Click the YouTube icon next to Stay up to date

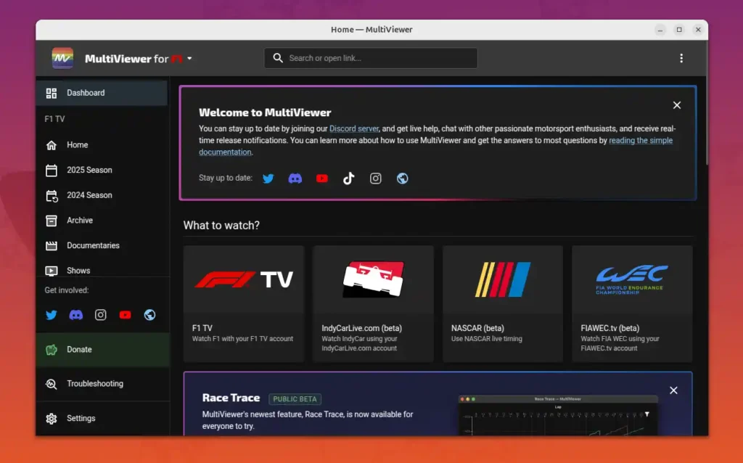point(321,178)
